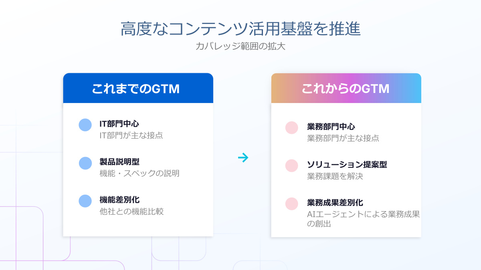Screen dimensions: 481x270
Task: Click the text 機能・スペックの説明
Action: point(139,173)
